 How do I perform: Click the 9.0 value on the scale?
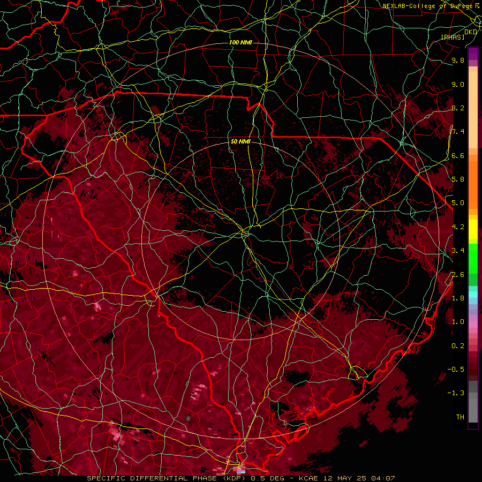[x=458, y=84]
